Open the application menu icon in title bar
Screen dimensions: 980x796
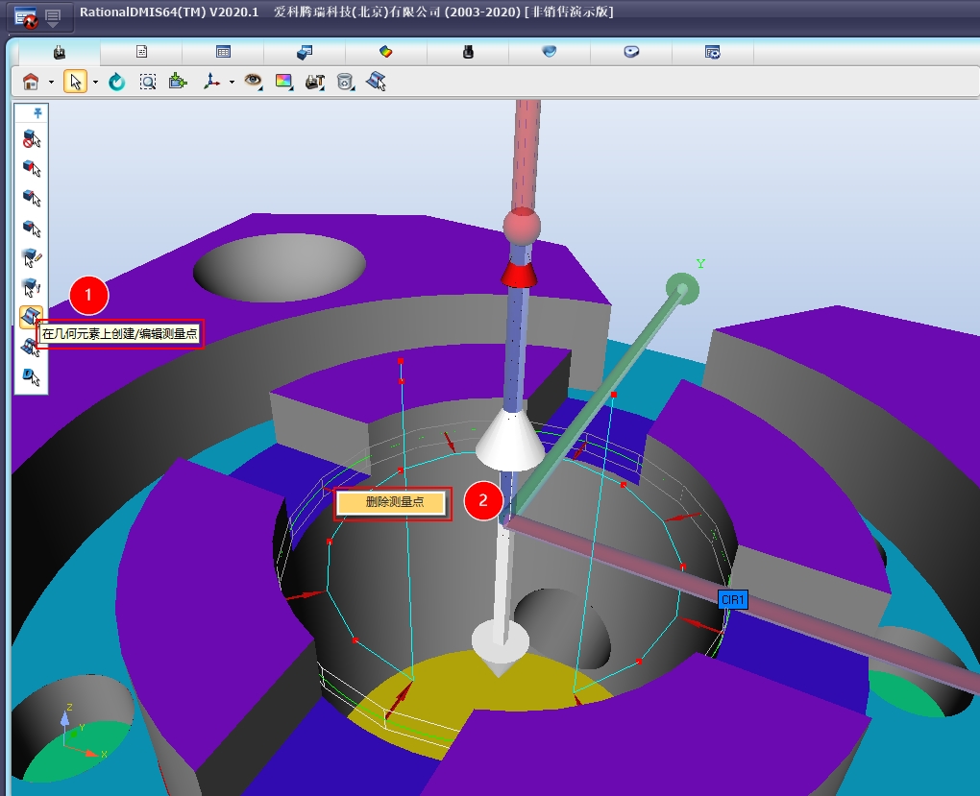26,17
